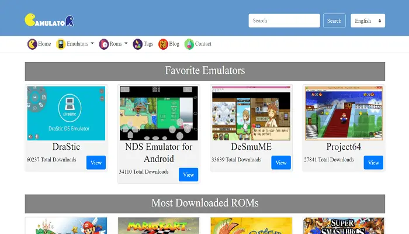Click the Tetris blocks icon beside Tags
The height and width of the screenshot is (234, 409).
click(137, 44)
